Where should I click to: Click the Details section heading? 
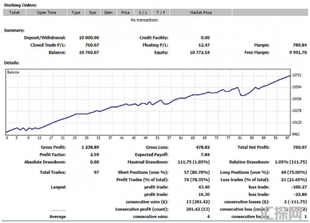[x=12, y=63]
